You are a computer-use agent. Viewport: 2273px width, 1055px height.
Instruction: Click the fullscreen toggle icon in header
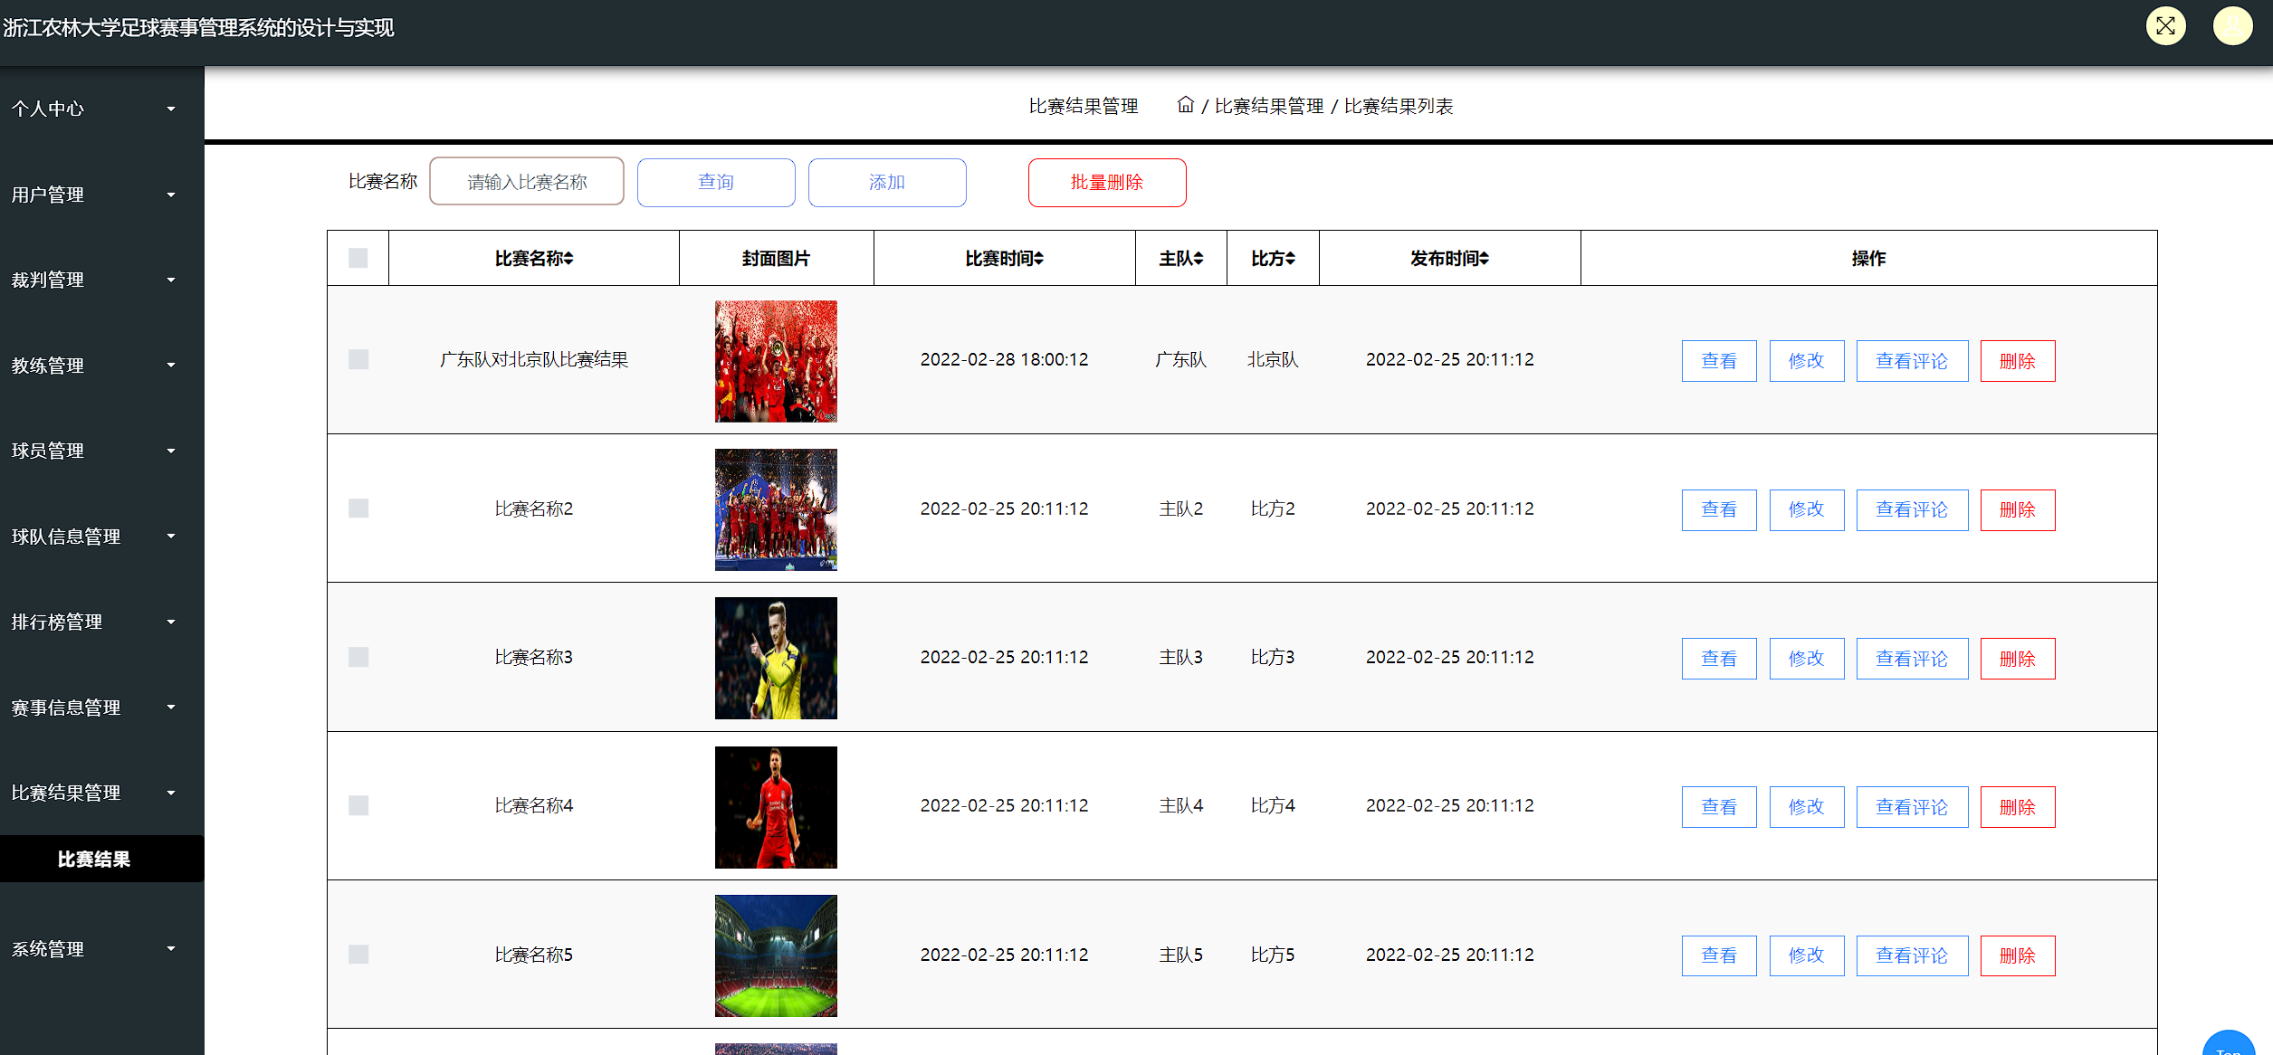click(x=2165, y=25)
